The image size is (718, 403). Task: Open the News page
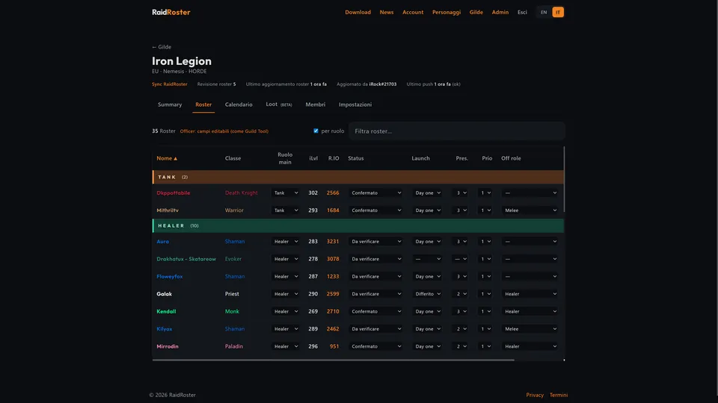387,13
